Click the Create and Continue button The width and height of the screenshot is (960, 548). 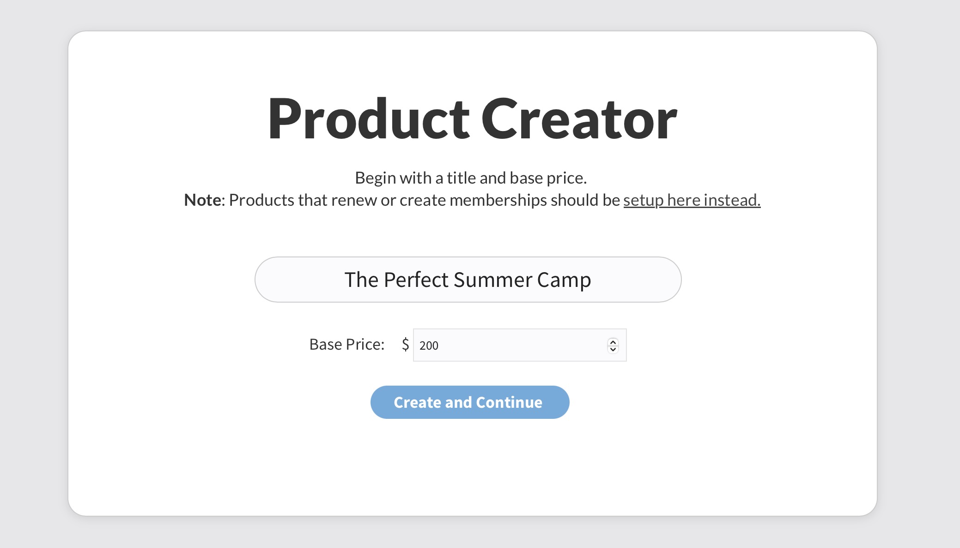tap(469, 402)
